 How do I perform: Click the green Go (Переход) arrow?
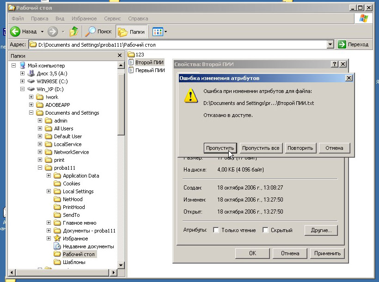pos(342,44)
